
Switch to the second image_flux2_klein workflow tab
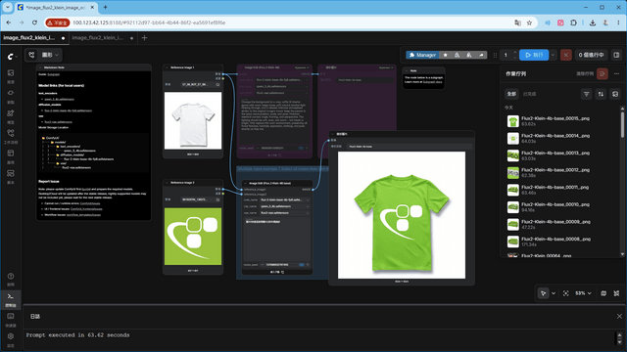click(x=98, y=38)
